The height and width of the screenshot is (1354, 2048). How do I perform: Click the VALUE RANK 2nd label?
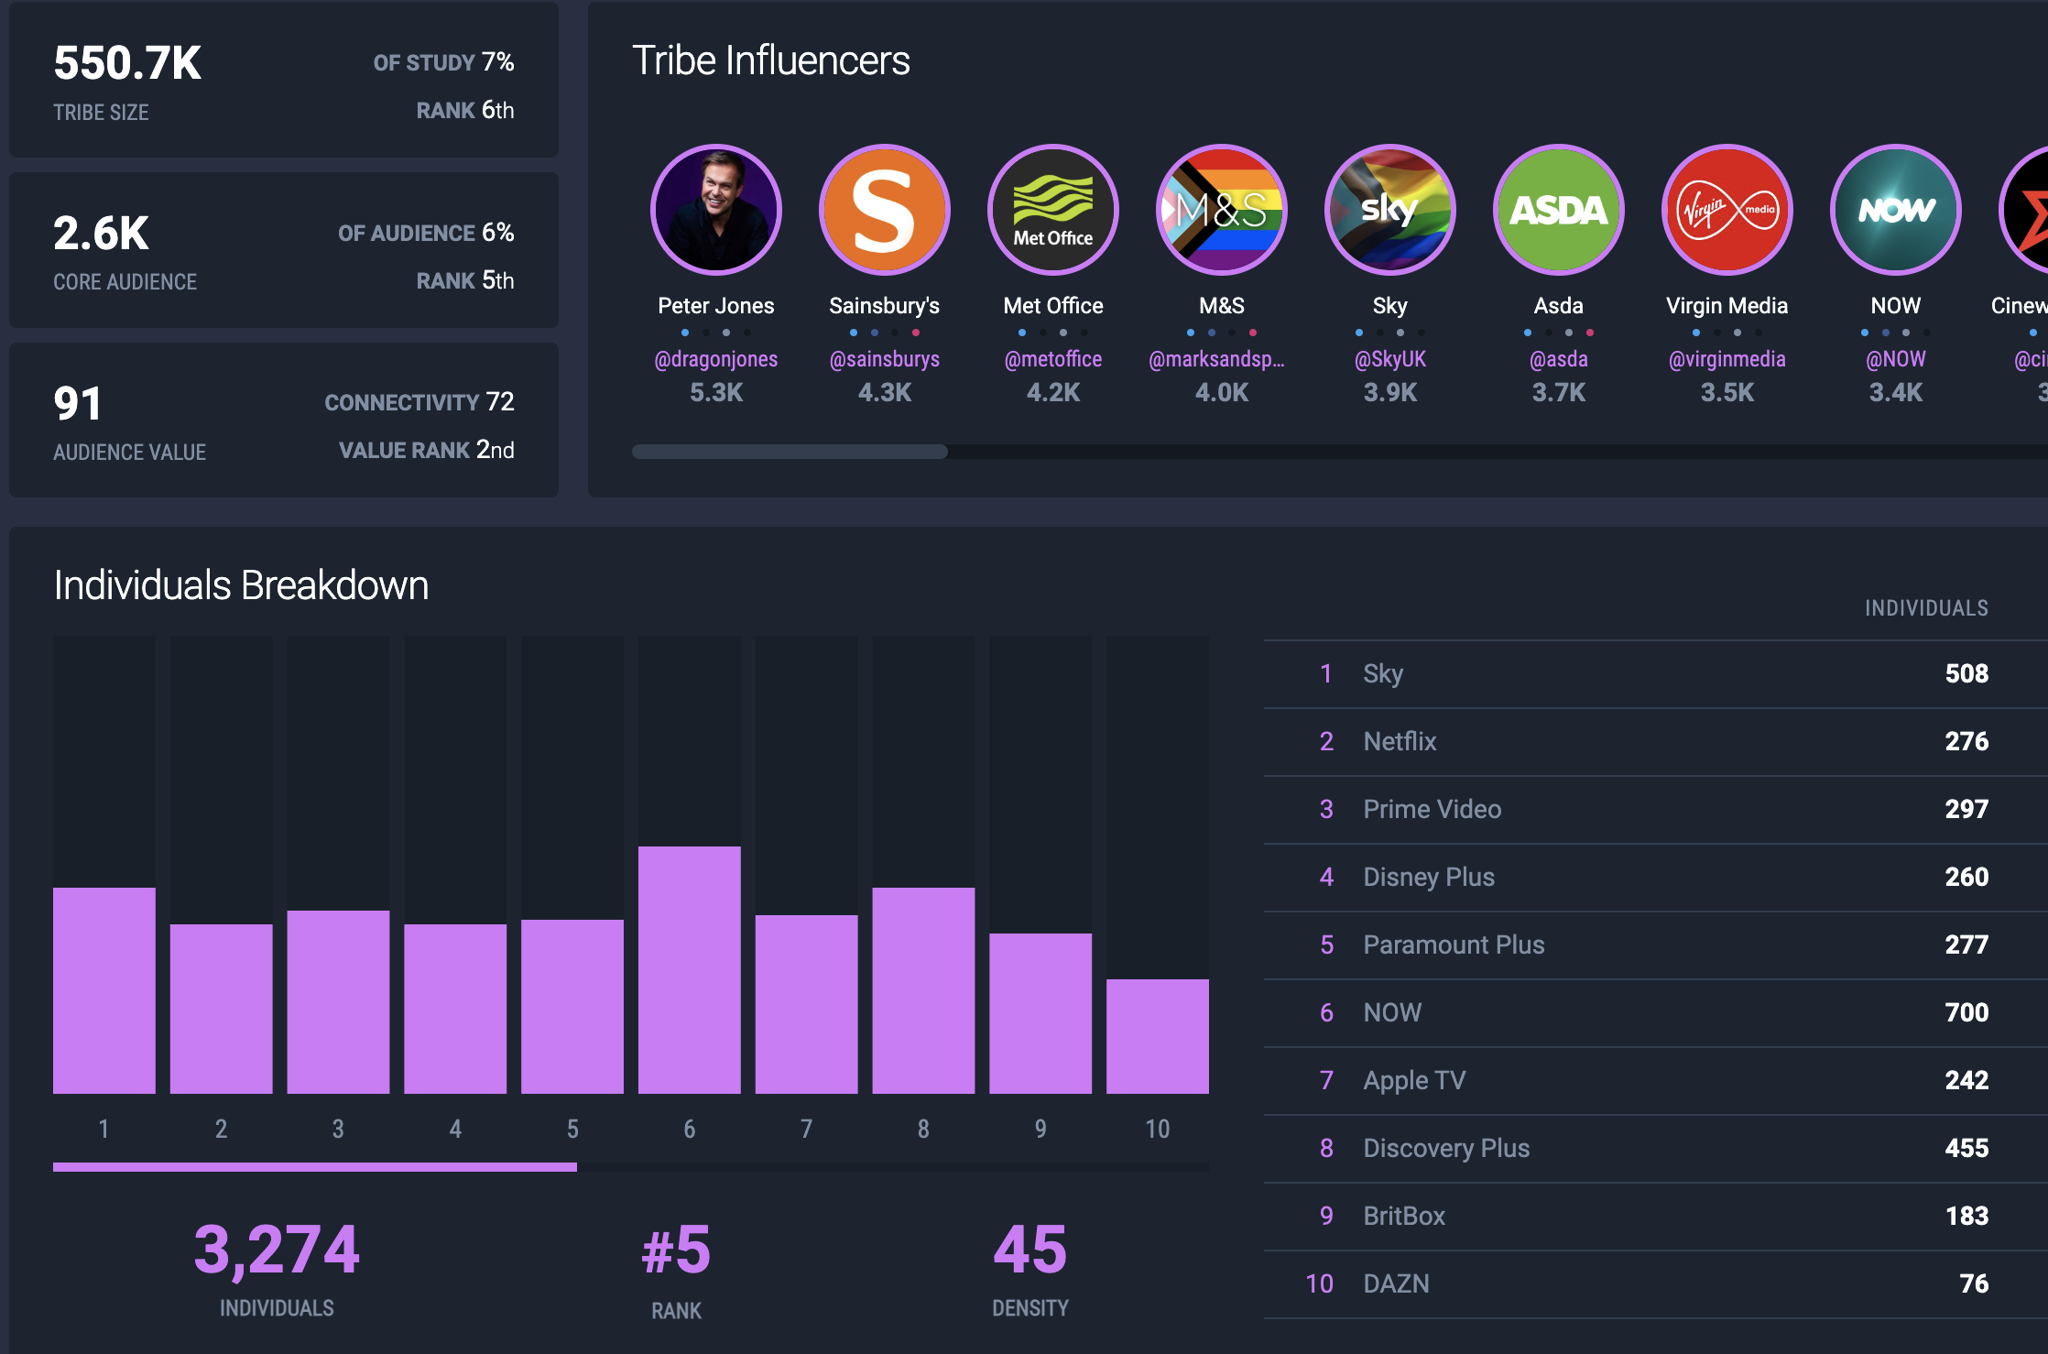(x=427, y=450)
